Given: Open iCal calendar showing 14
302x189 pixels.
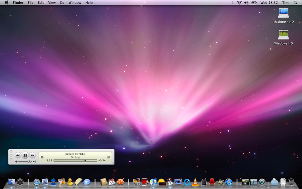Looking at the screenshot, I should pyautogui.click(x=112, y=182).
